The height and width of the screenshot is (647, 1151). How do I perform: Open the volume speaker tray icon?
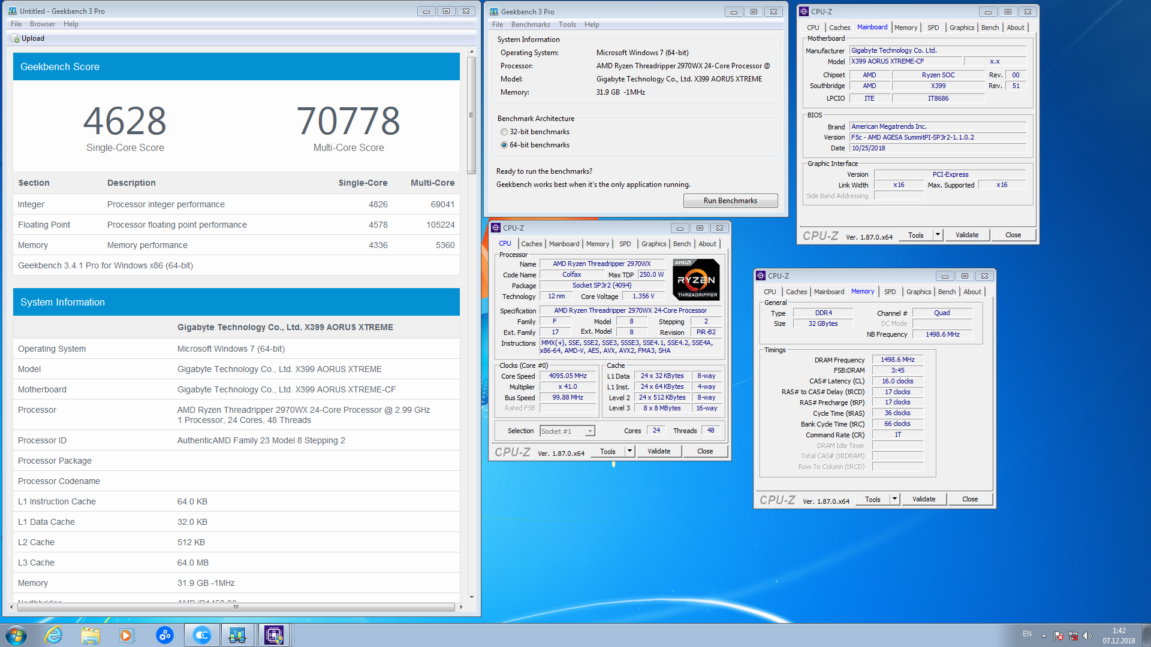[x=1087, y=636]
